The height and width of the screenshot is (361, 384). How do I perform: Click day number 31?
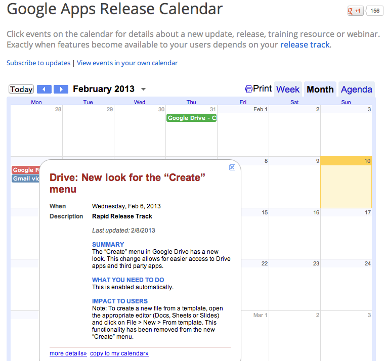213,109
